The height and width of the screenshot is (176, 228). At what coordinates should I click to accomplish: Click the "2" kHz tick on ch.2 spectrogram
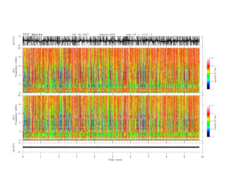20,131
